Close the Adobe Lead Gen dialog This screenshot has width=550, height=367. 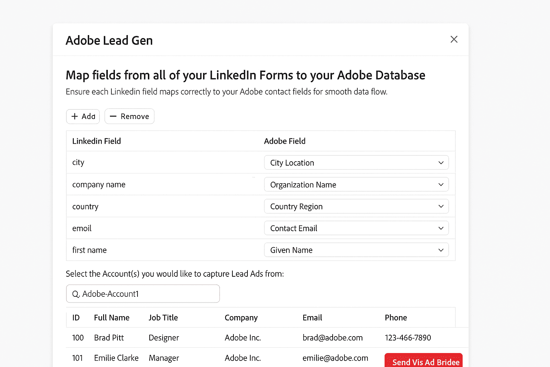[x=454, y=39]
